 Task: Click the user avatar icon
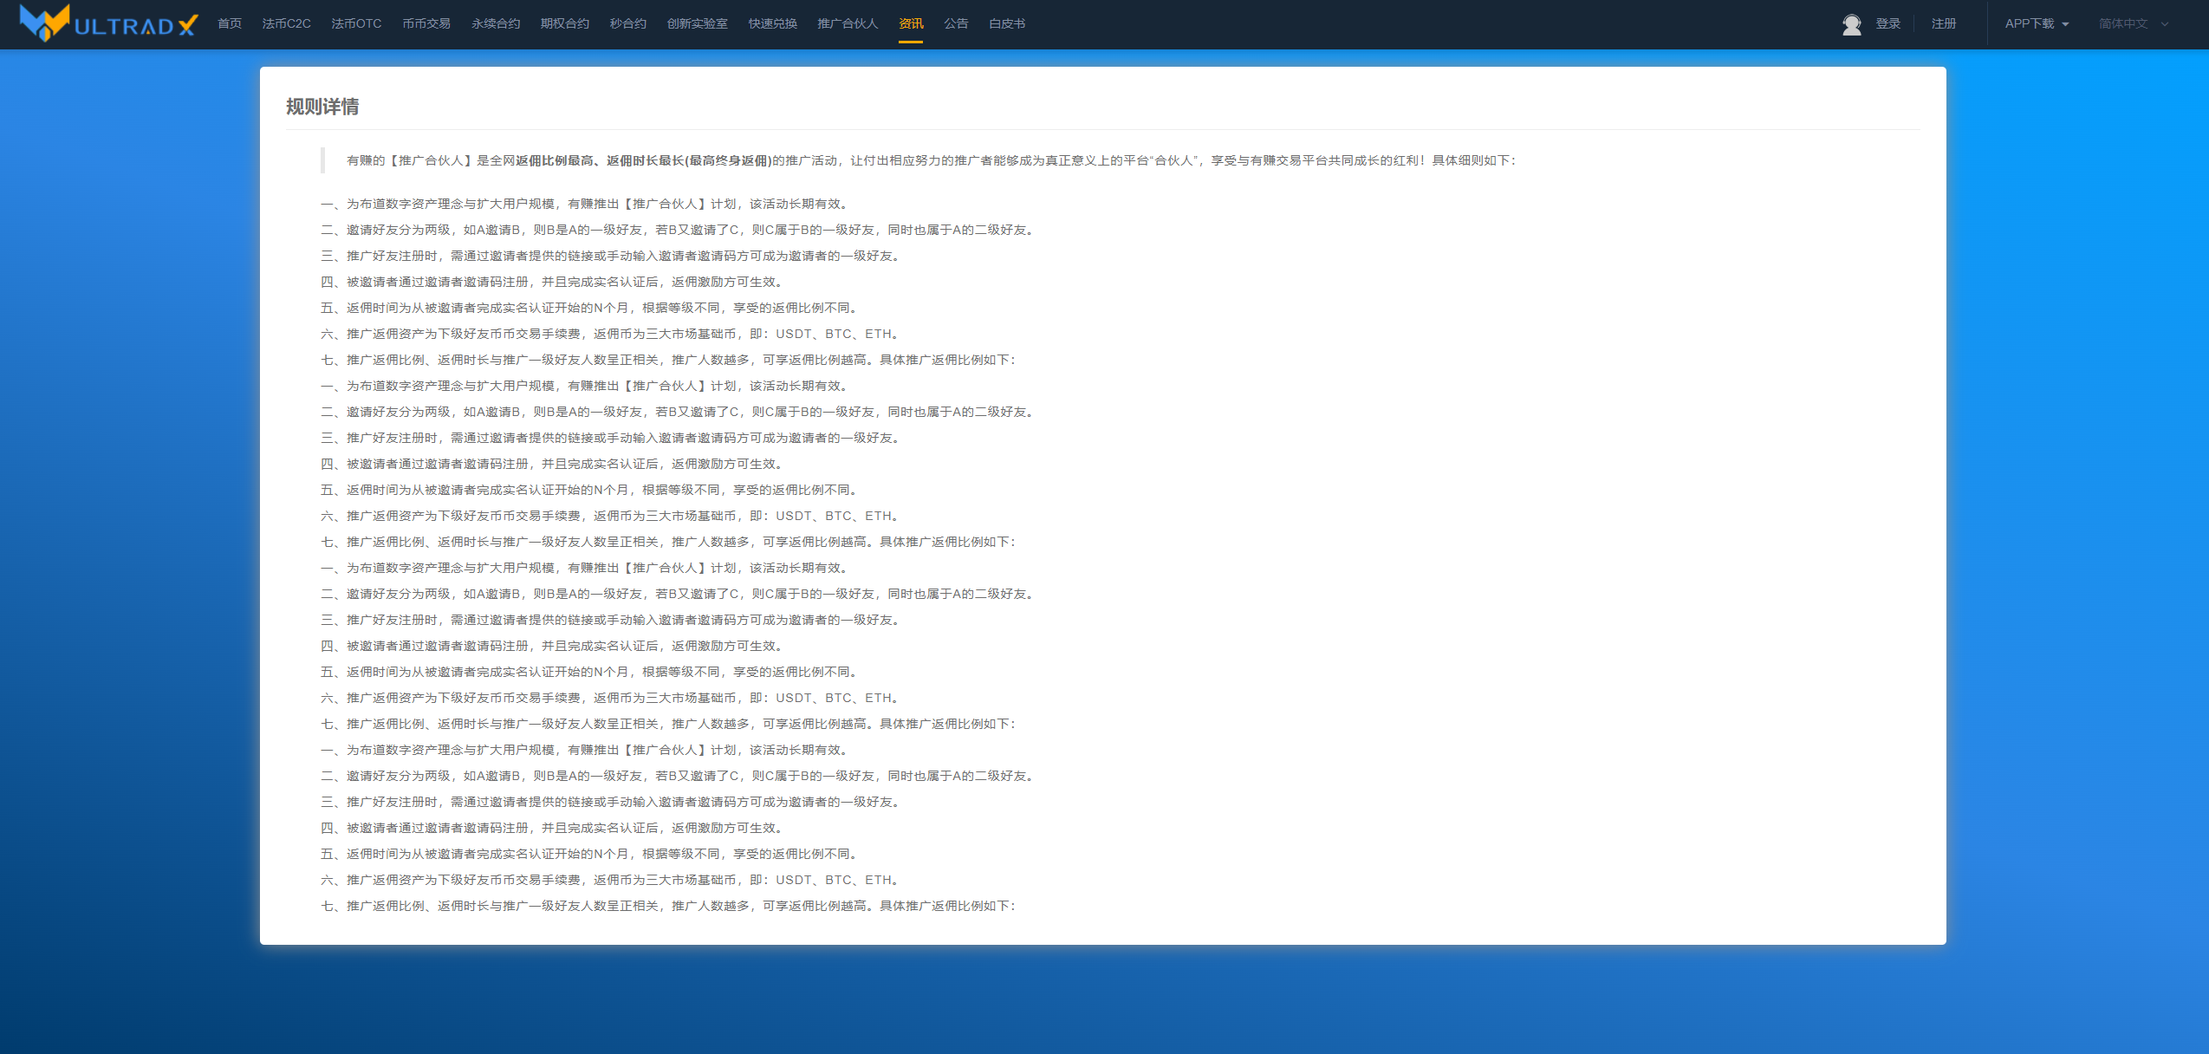pyautogui.click(x=1851, y=24)
